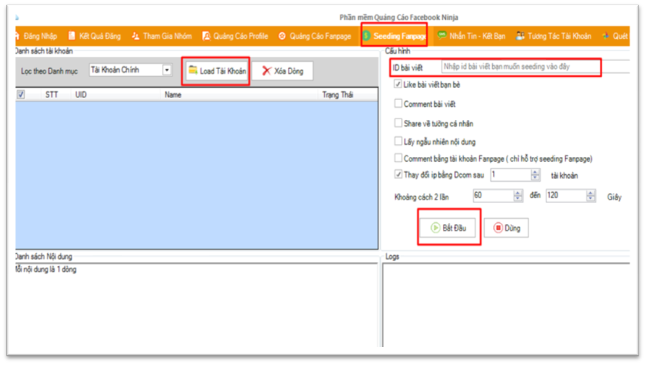Enable Comment bài viết checkbox
Image resolution: width=646 pixels, height=365 pixels.
pos(398,103)
